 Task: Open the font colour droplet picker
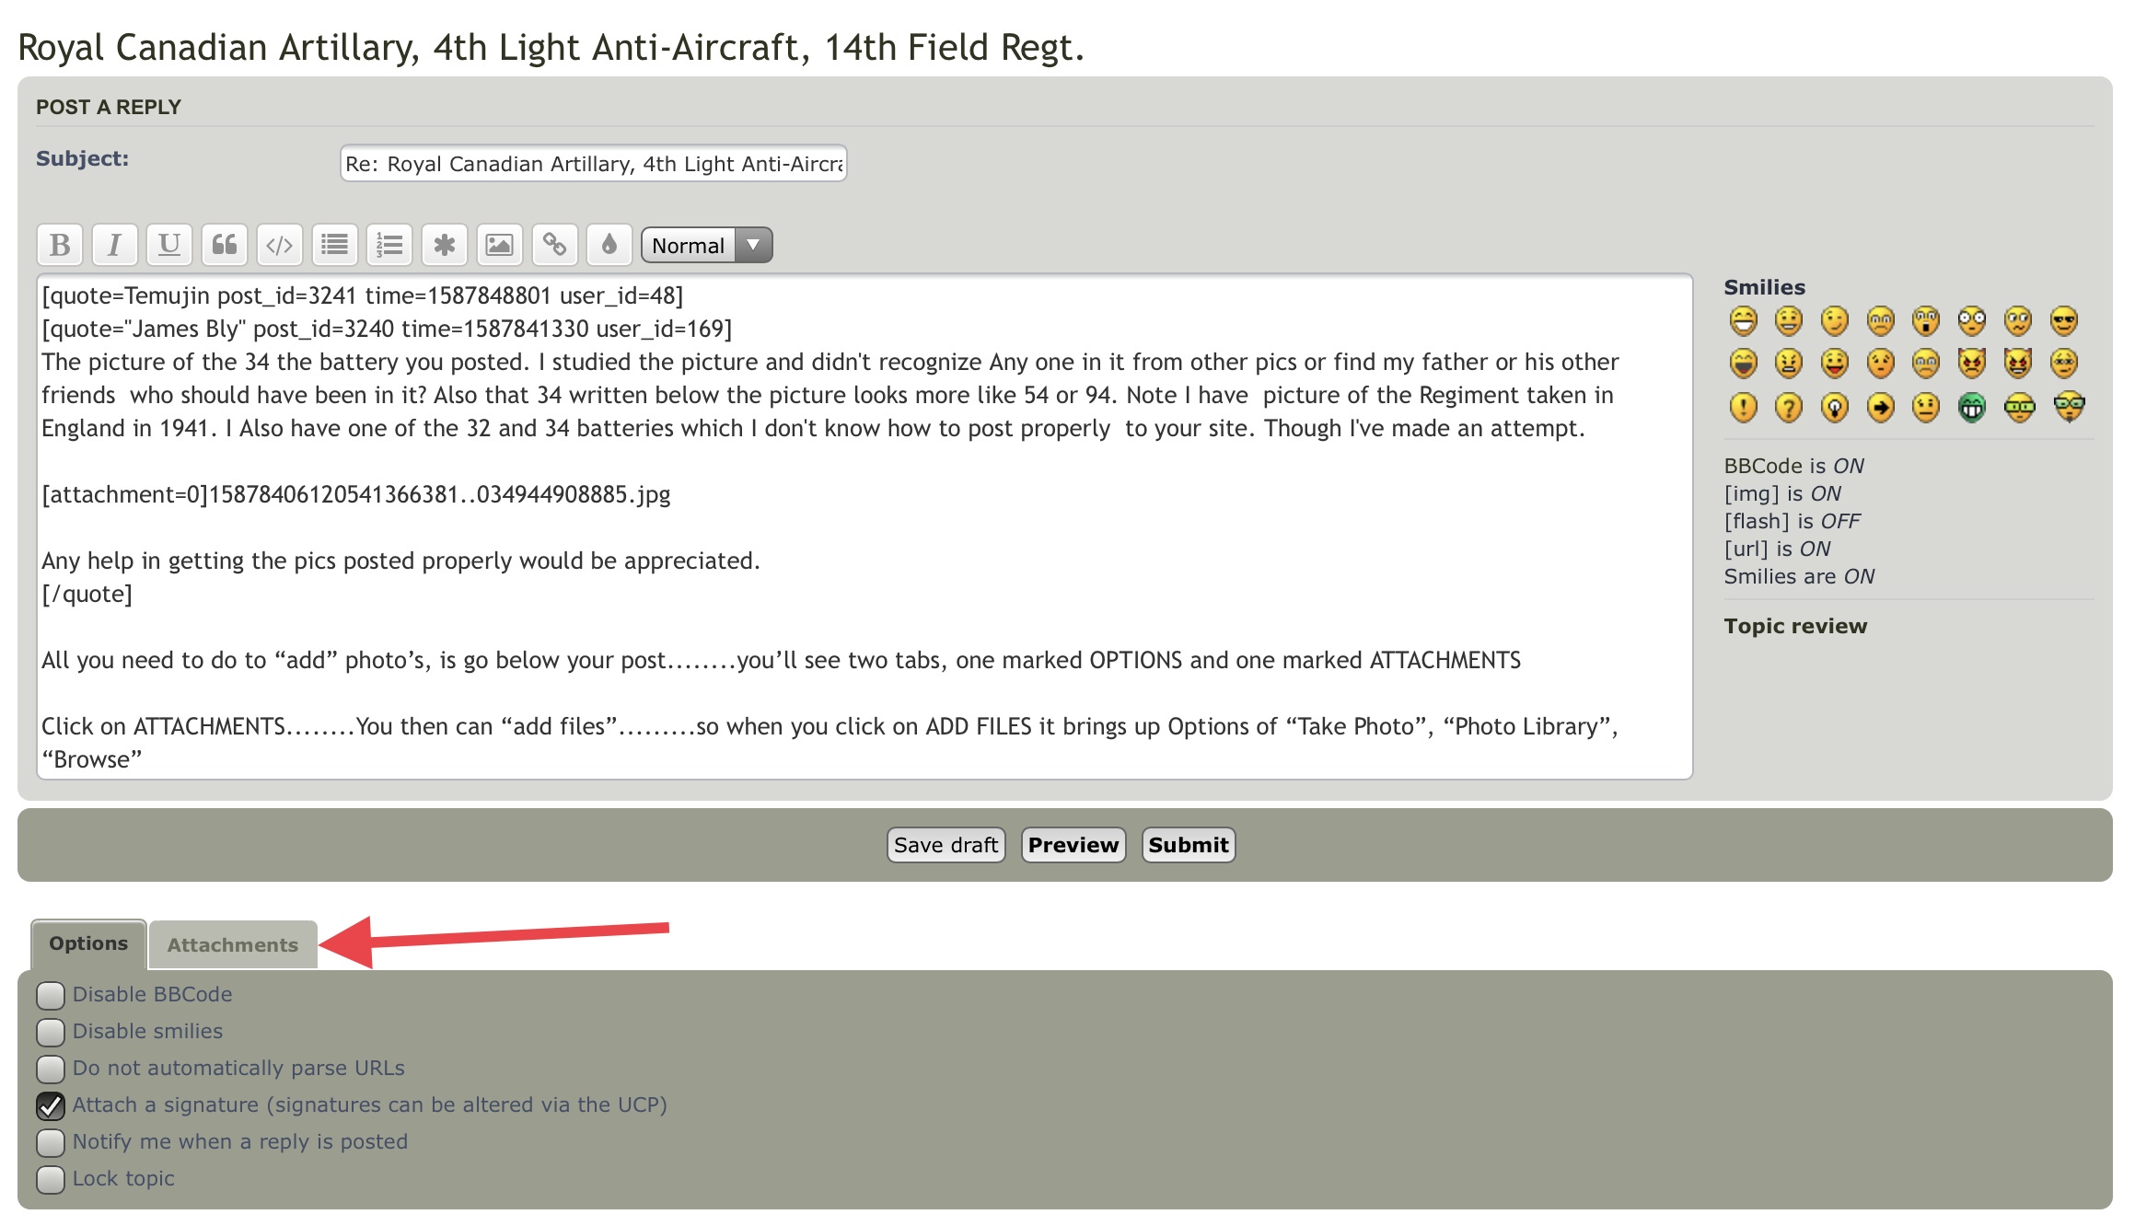tap(609, 245)
